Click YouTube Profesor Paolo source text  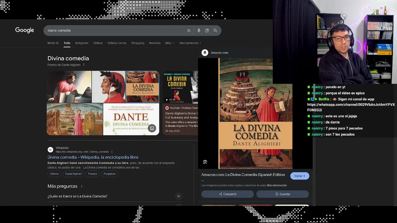184,108
